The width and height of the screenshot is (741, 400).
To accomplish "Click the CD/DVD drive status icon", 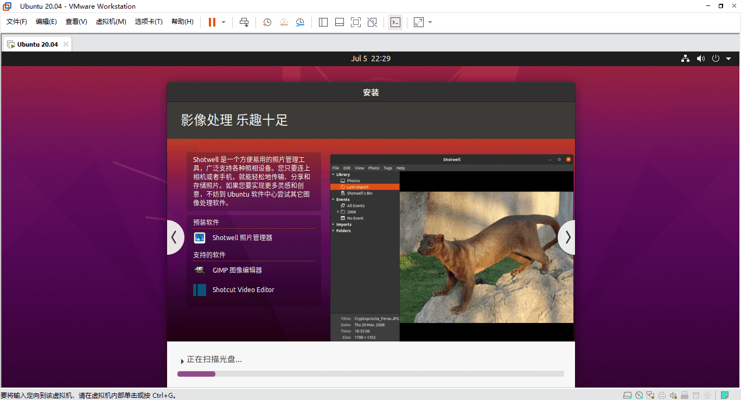I will click(x=639, y=395).
